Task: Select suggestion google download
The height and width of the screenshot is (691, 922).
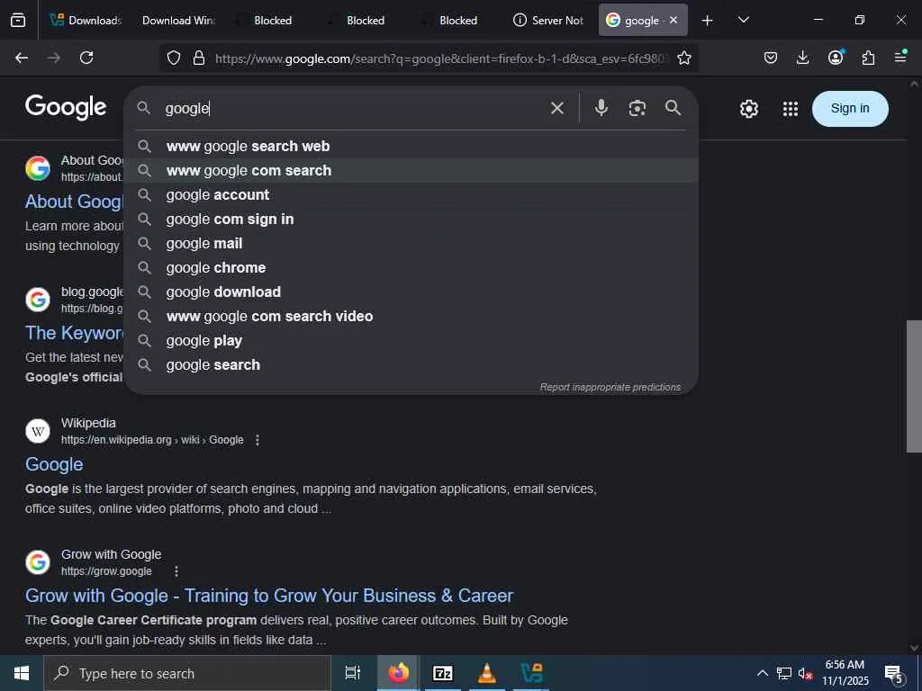Action: pyautogui.click(x=411, y=292)
